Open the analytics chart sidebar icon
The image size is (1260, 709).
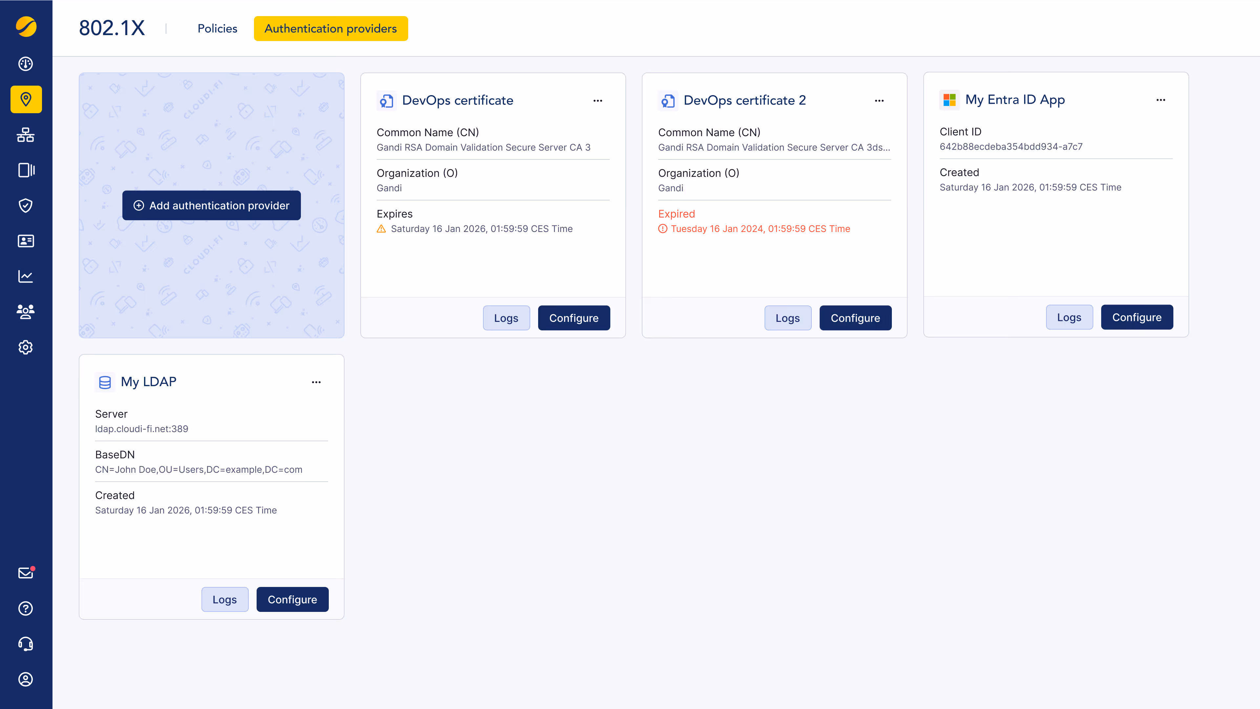pos(26,276)
